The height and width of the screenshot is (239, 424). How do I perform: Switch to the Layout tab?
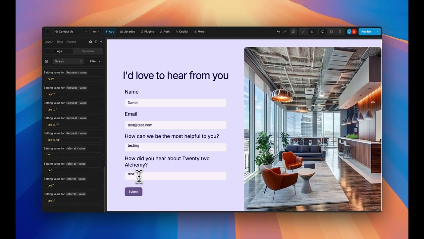[49, 42]
